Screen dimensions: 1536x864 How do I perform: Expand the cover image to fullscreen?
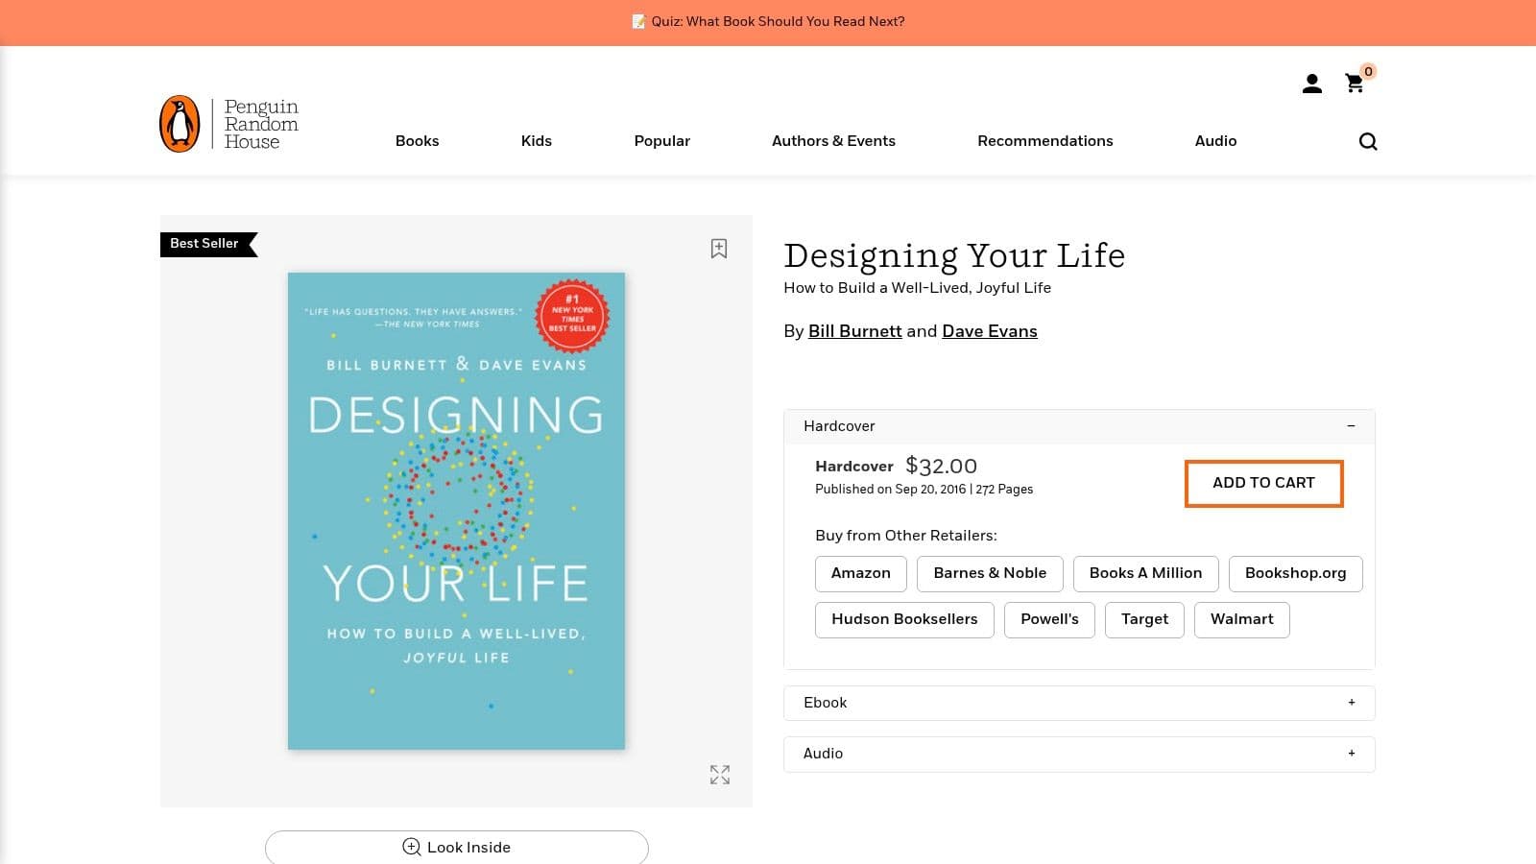point(720,775)
